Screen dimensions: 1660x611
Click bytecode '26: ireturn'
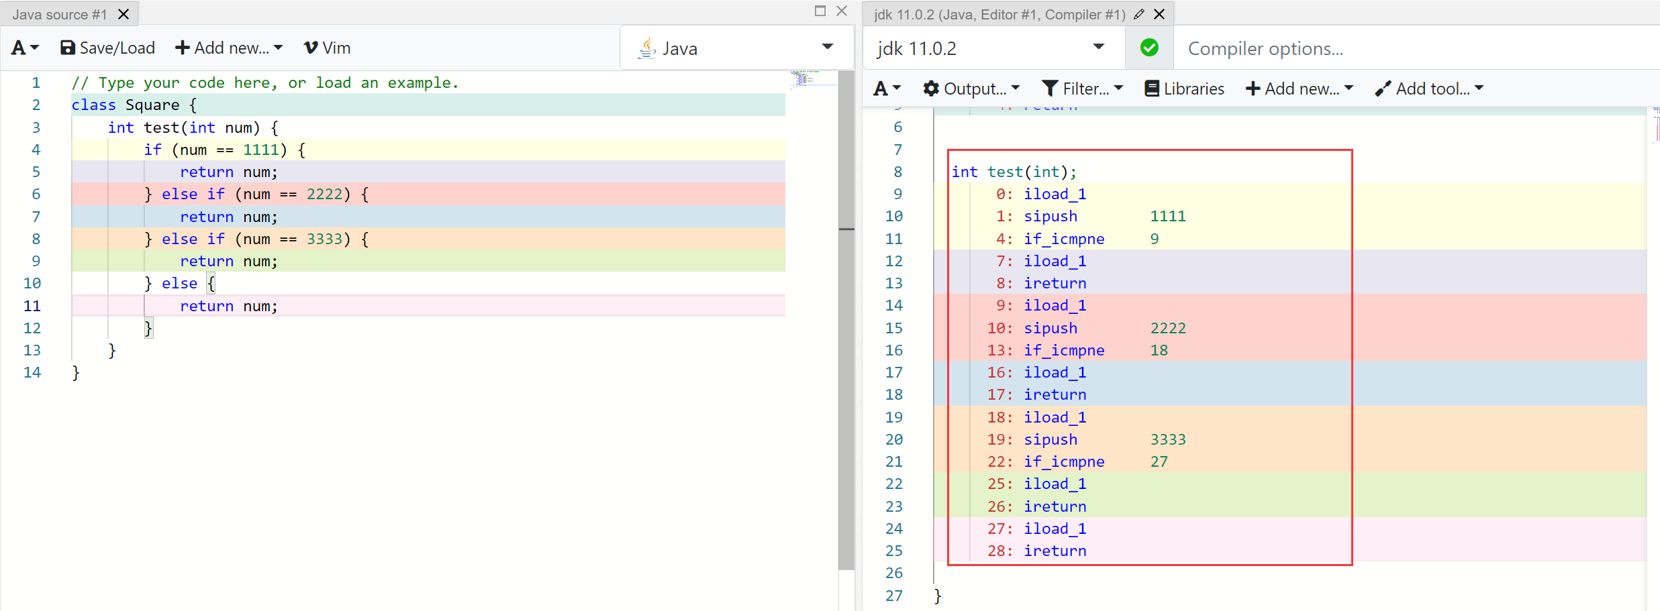[x=1037, y=507]
